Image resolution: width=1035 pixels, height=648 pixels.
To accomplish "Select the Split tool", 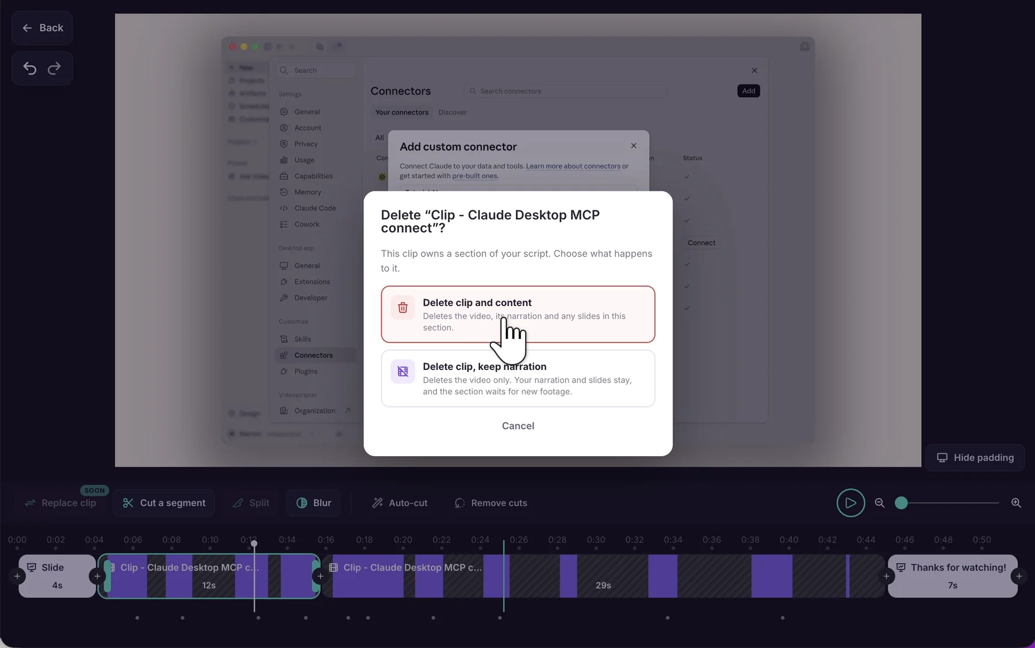I will [251, 503].
